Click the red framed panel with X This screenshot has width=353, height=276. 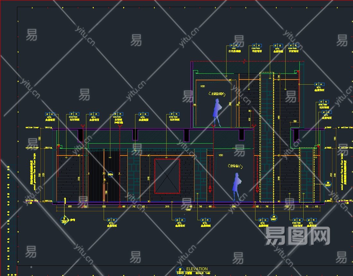(x=167, y=176)
